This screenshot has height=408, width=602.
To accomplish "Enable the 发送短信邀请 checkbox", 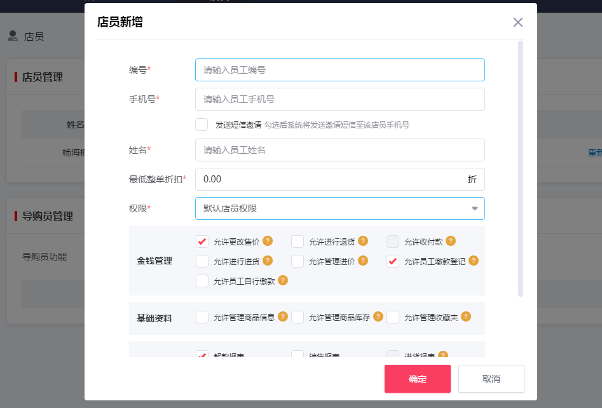I will (x=202, y=125).
